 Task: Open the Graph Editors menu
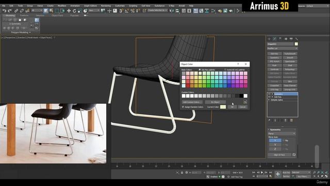click(90, 6)
